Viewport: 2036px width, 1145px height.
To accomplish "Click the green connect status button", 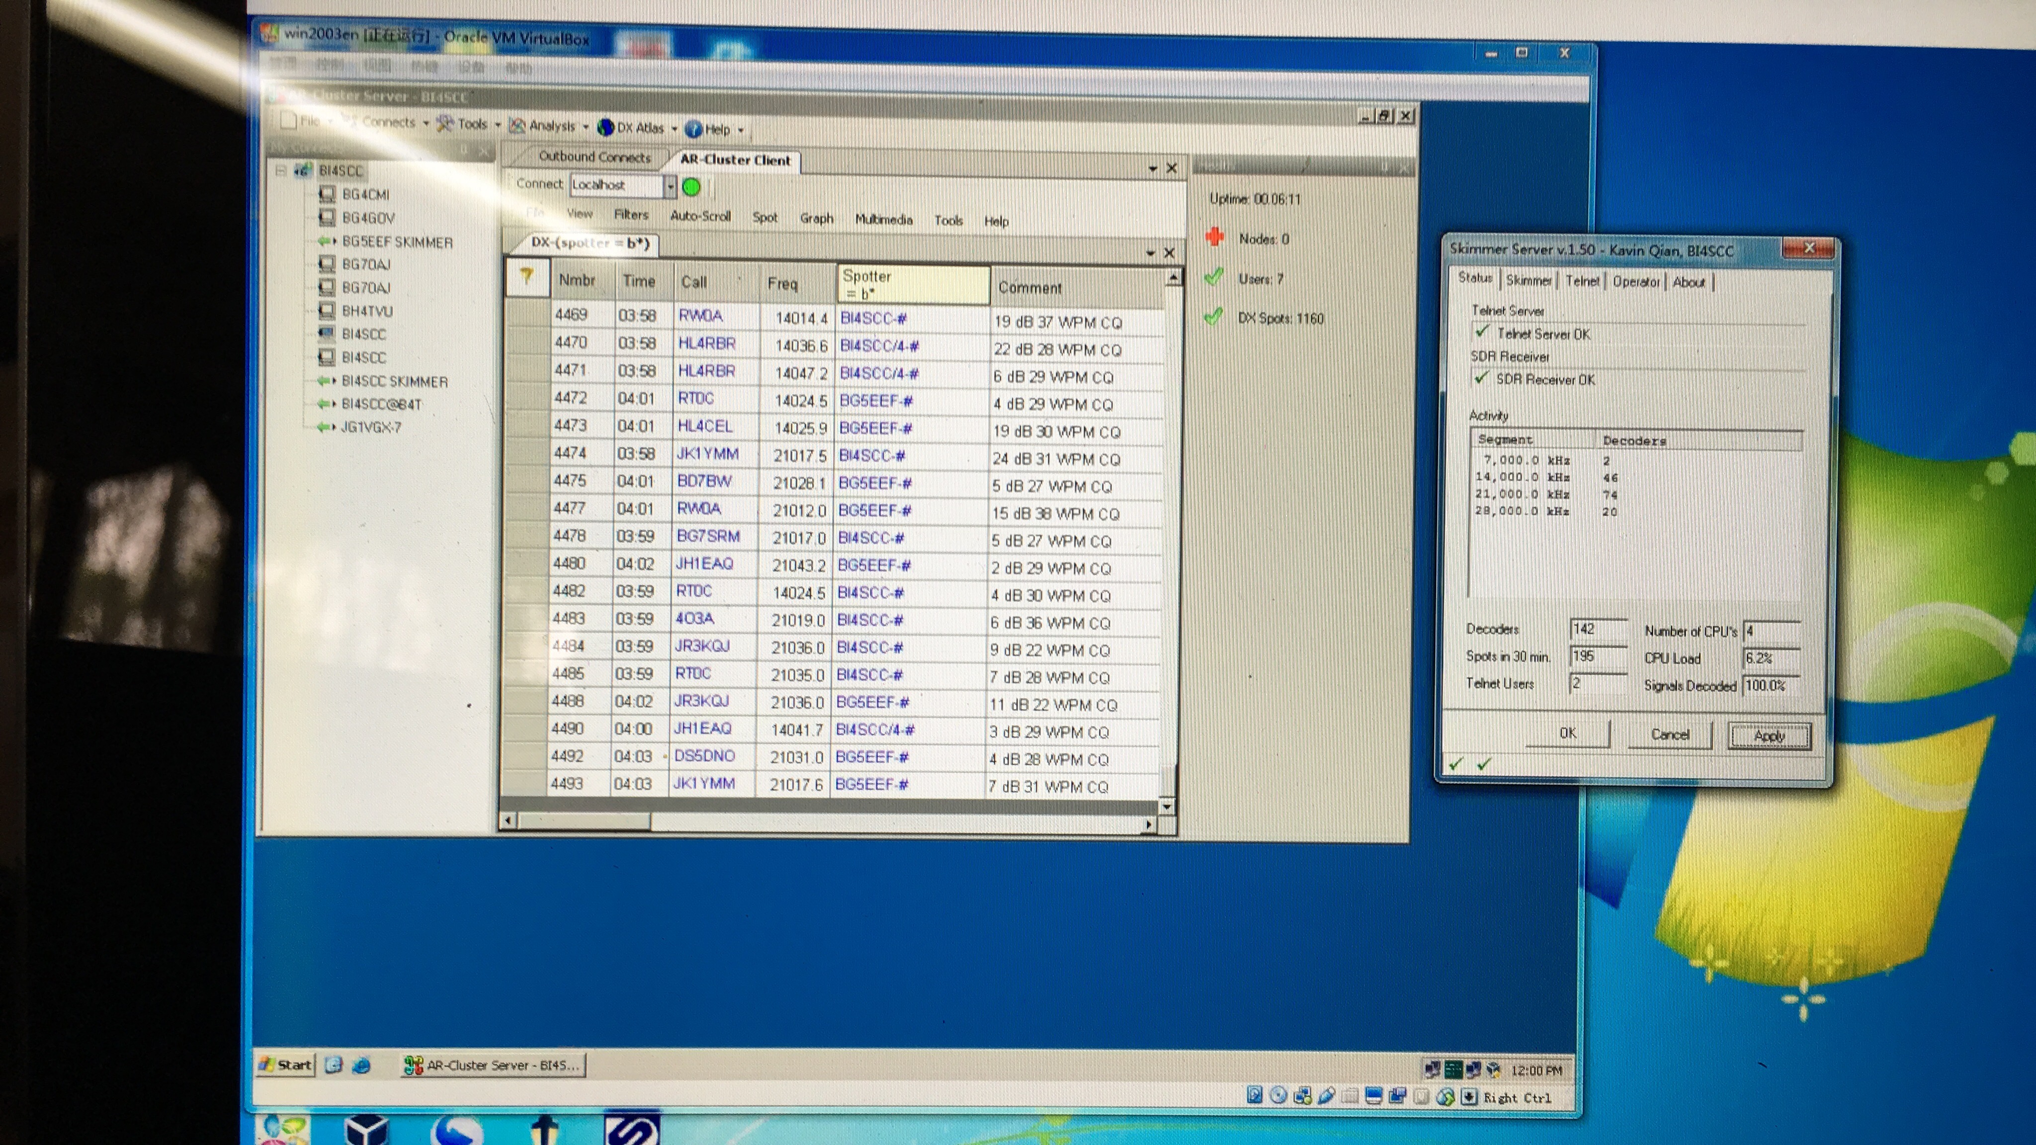I will click(x=691, y=187).
